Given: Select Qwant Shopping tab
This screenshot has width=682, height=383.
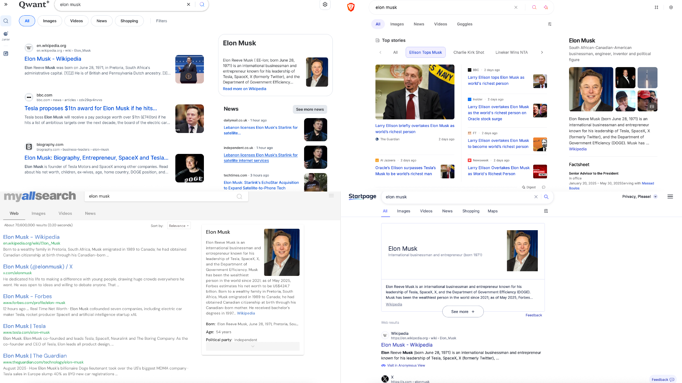Looking at the screenshot, I should coord(129,21).
